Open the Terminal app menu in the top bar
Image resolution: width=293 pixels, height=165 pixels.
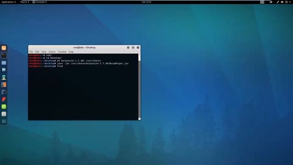[40, 2]
